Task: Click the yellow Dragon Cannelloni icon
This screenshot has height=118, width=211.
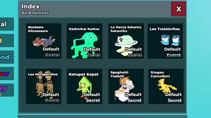Action: pos(166,86)
